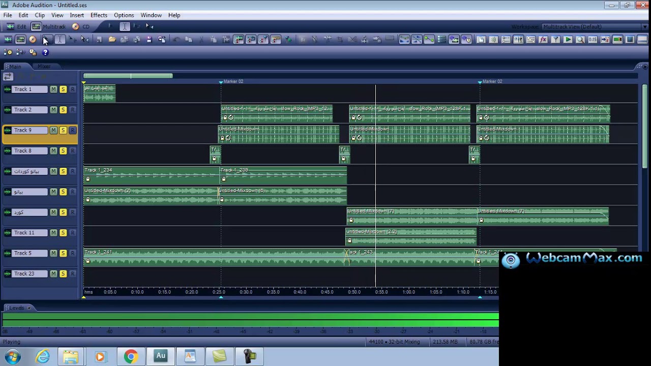Mute Track 8
The image size is (651, 366).
[53, 151]
